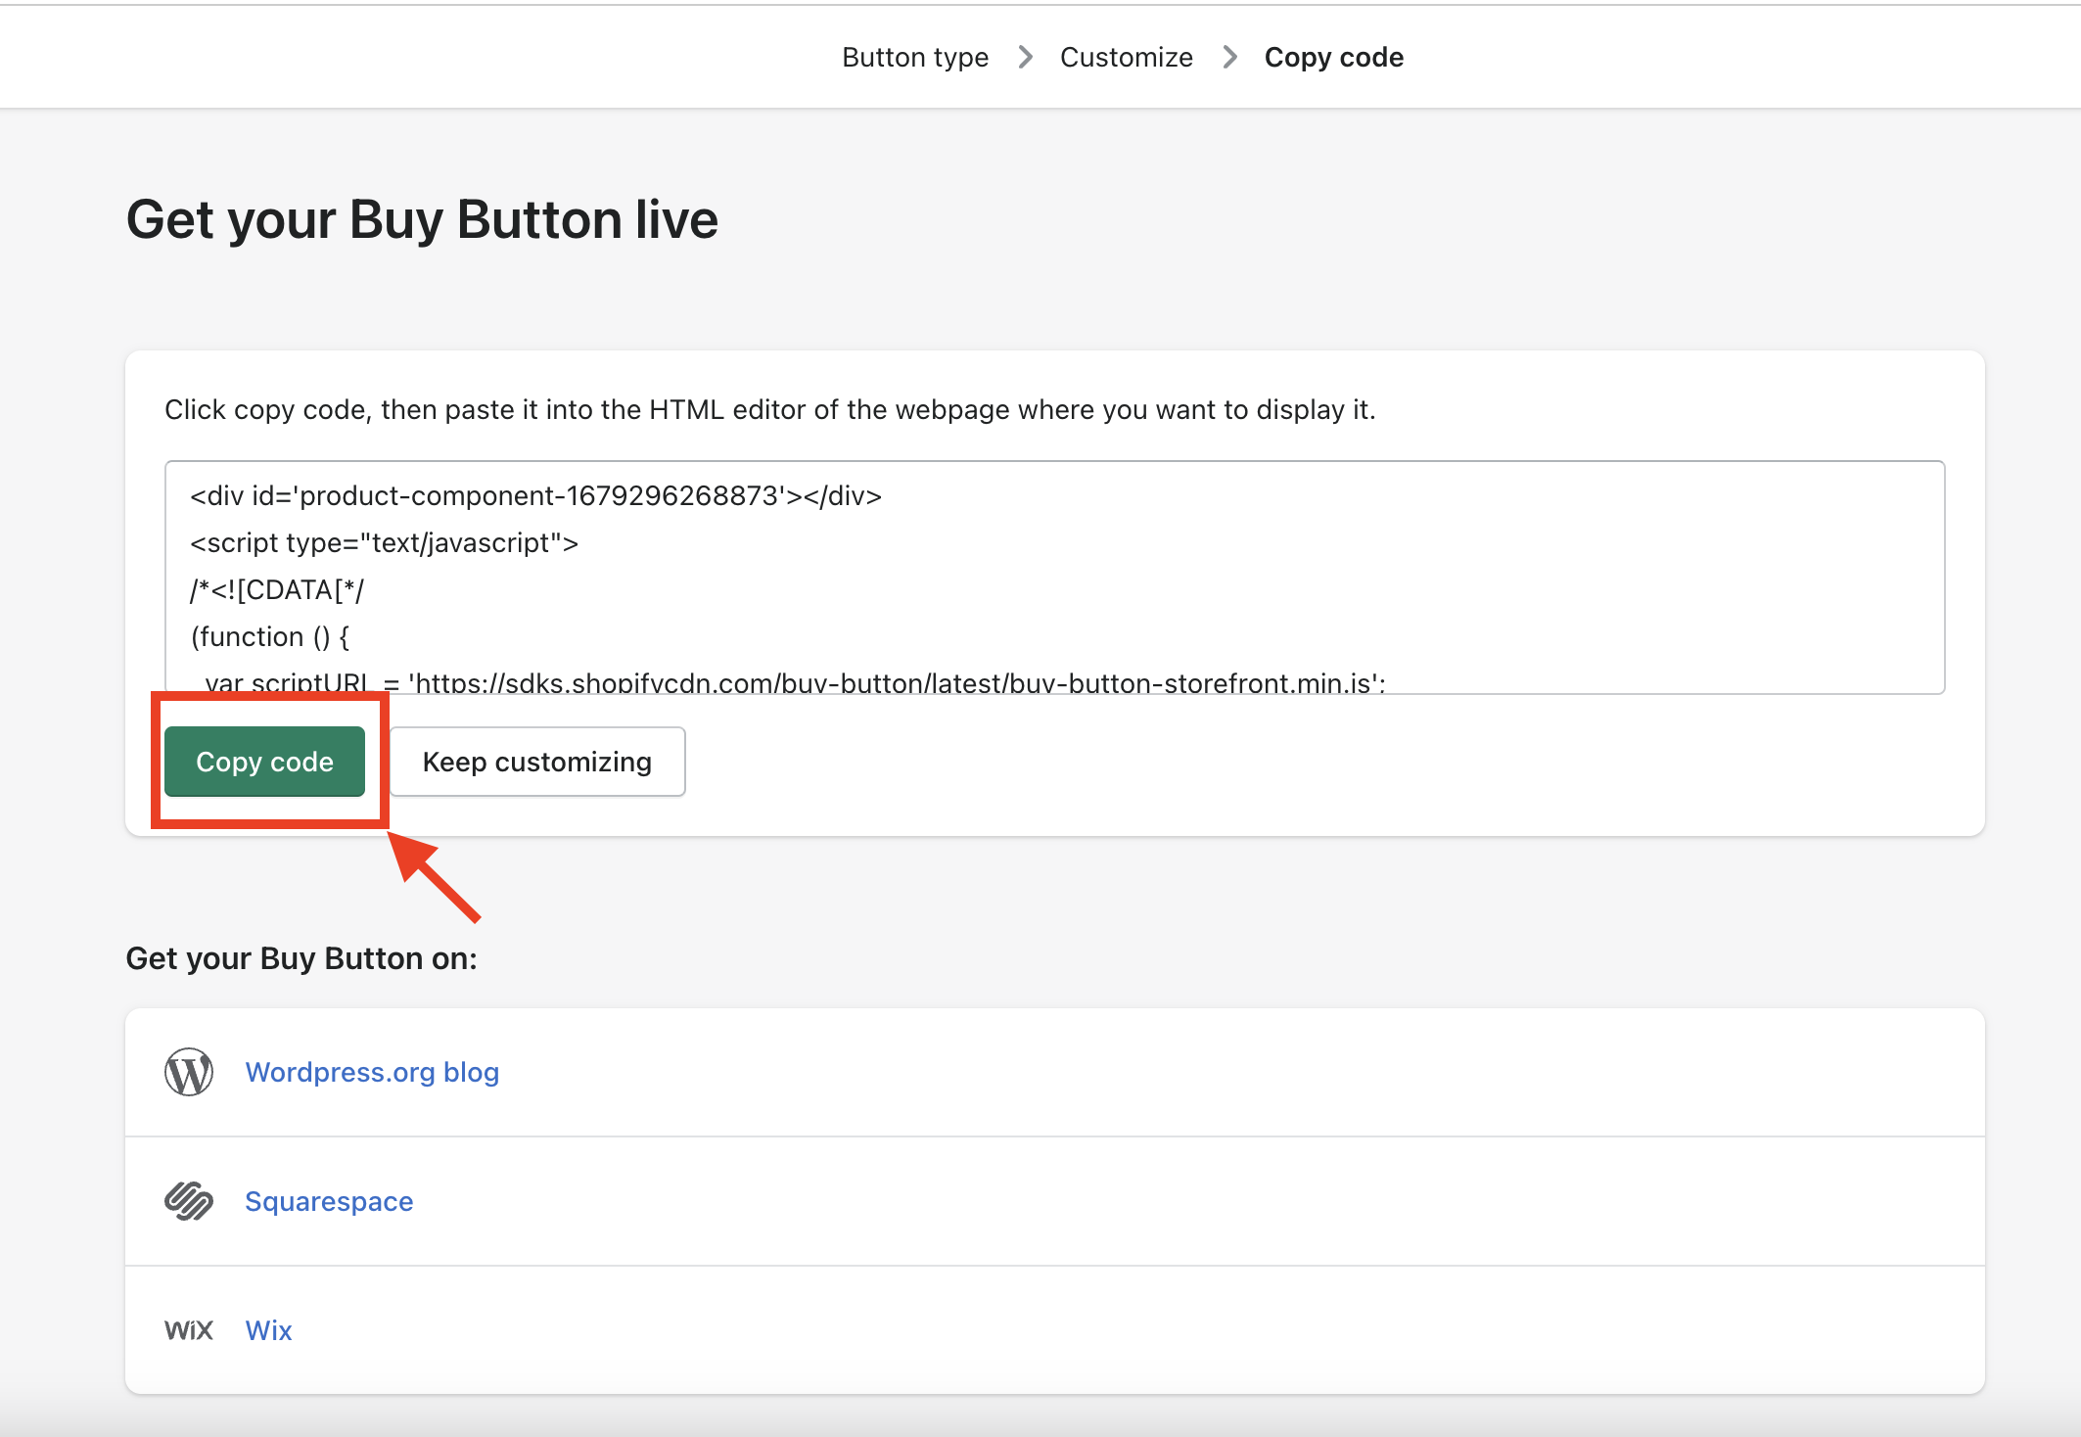
Task: Go back to Button type step
Action: point(915,57)
